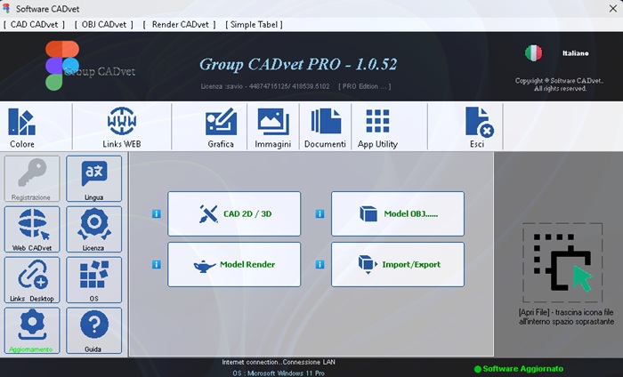
Task: Click Esci to exit the program
Action: [478, 127]
